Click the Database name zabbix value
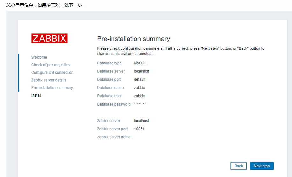Screen dimensions: 292x177 140,88
